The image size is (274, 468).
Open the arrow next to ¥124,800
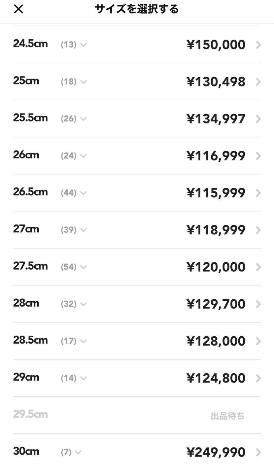258,378
